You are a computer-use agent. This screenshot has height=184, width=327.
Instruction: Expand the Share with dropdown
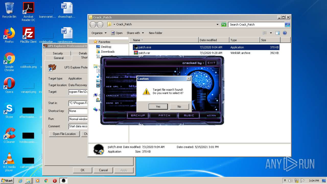[135, 33]
